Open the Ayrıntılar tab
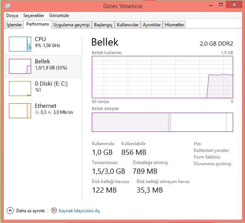Viewport: 245px width, 223px height. point(152,25)
